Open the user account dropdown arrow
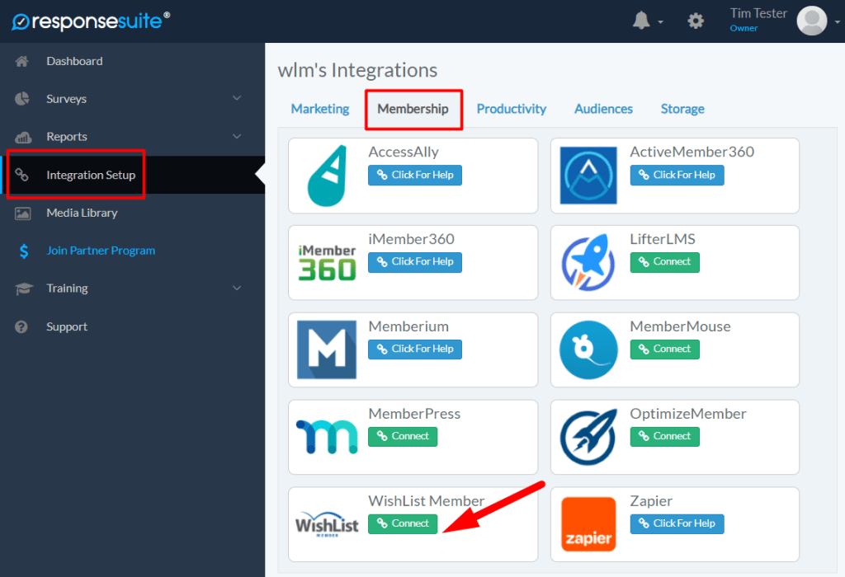This screenshot has height=577, width=845. tap(837, 22)
